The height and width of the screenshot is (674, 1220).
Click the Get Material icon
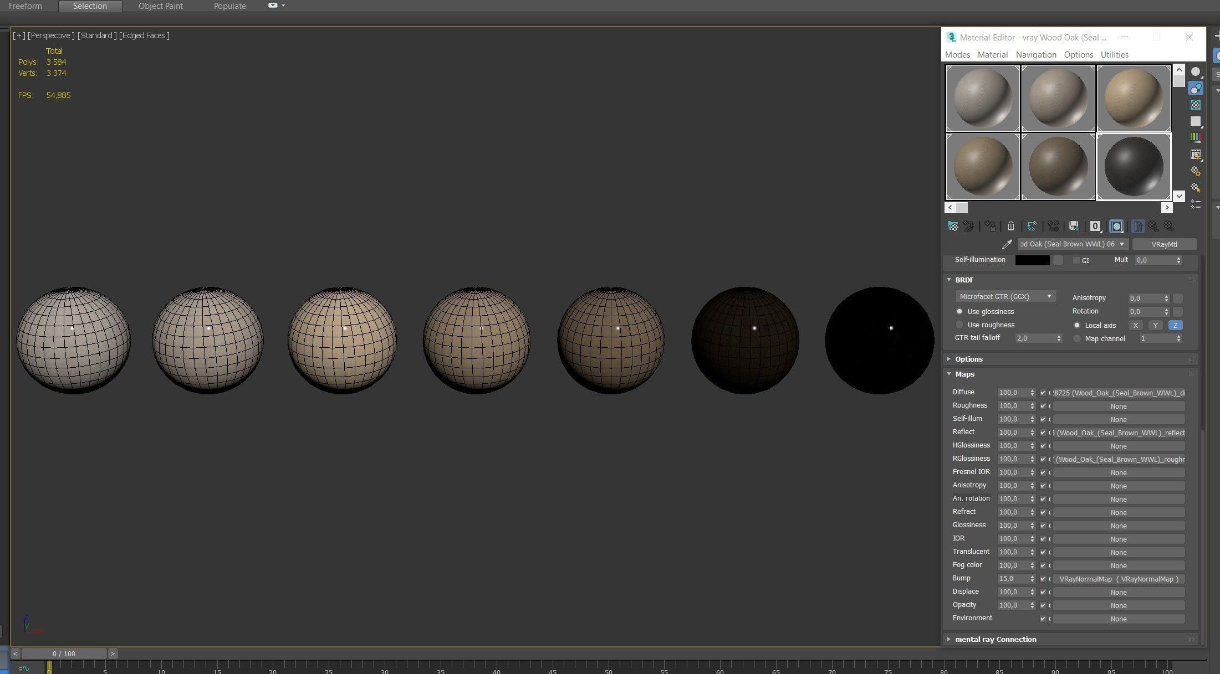pyautogui.click(x=953, y=226)
